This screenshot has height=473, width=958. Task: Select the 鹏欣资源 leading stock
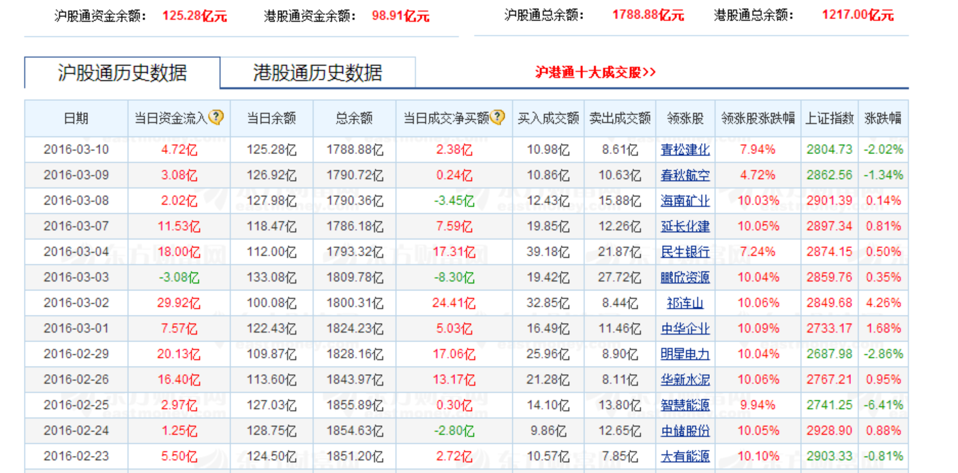pos(685,277)
